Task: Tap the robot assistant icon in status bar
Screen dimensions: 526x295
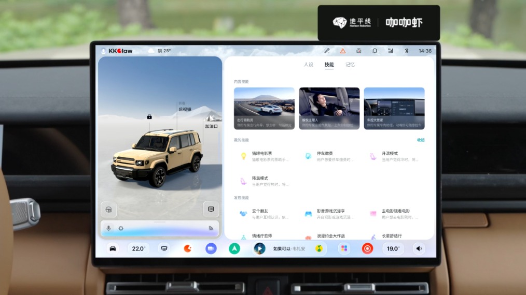Action: tap(358, 51)
